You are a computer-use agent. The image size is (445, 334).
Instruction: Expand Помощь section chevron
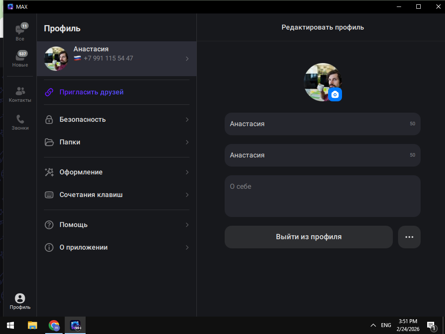187,225
